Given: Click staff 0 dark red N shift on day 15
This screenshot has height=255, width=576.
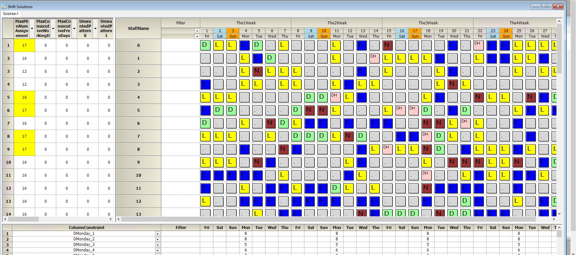Looking at the screenshot, I should point(387,45).
